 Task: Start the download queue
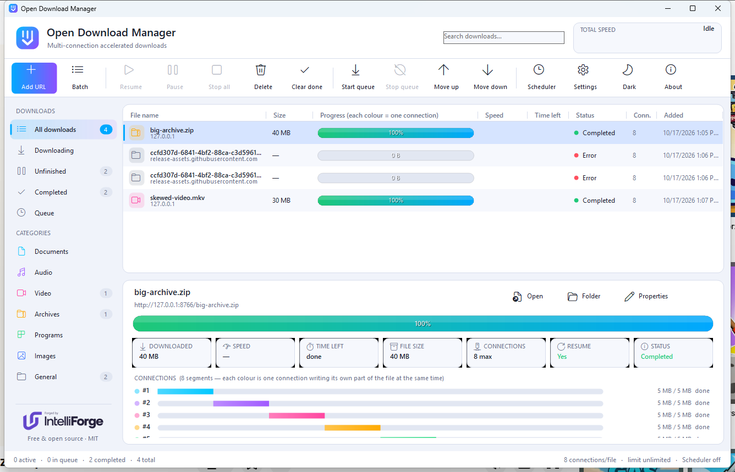tap(358, 78)
